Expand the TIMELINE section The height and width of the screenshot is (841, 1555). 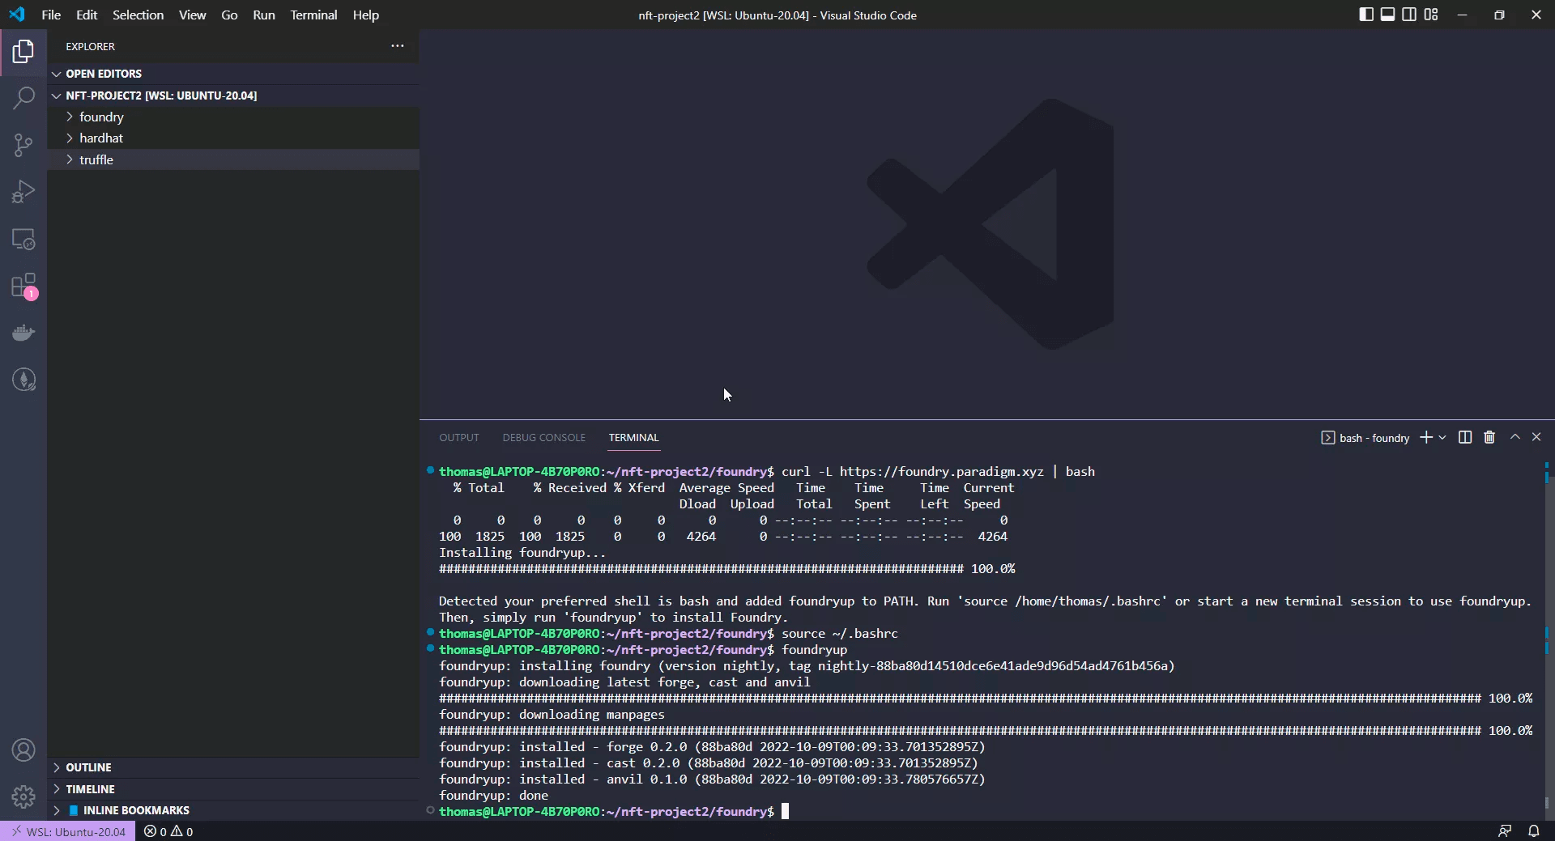(x=233, y=789)
